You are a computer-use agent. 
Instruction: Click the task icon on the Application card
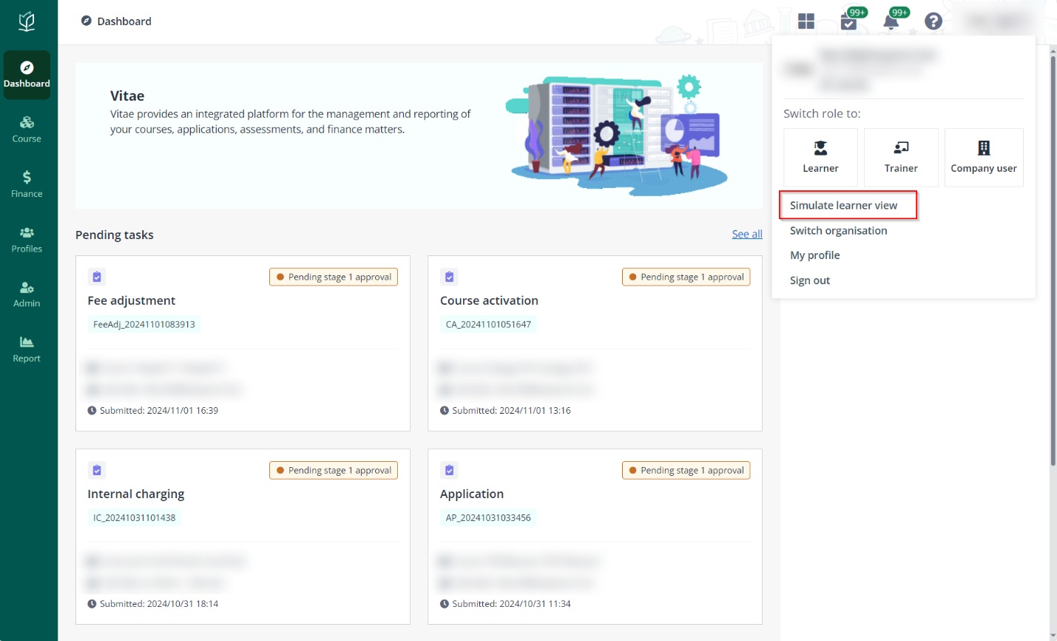coord(449,470)
